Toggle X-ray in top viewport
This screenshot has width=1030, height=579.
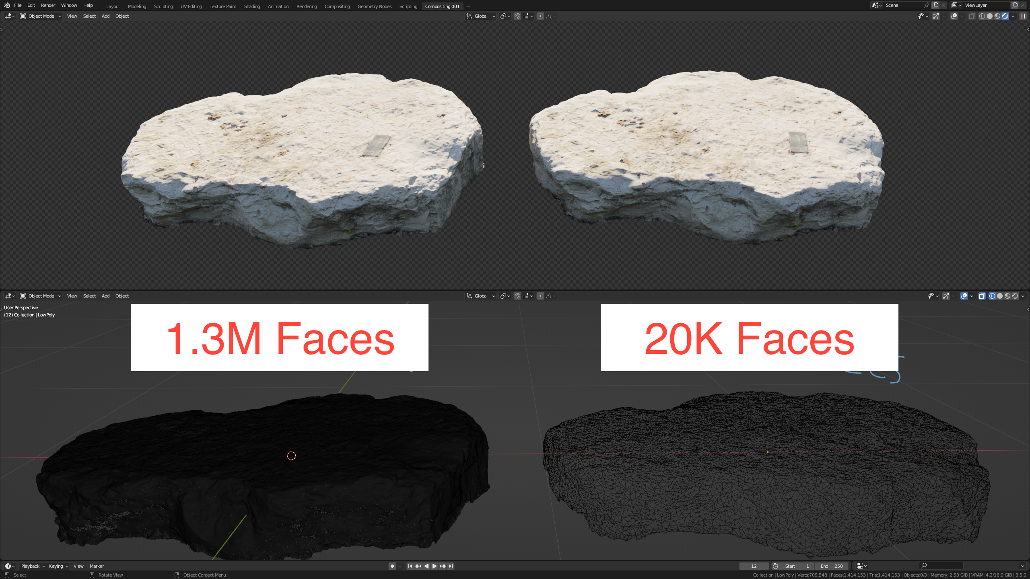click(972, 16)
